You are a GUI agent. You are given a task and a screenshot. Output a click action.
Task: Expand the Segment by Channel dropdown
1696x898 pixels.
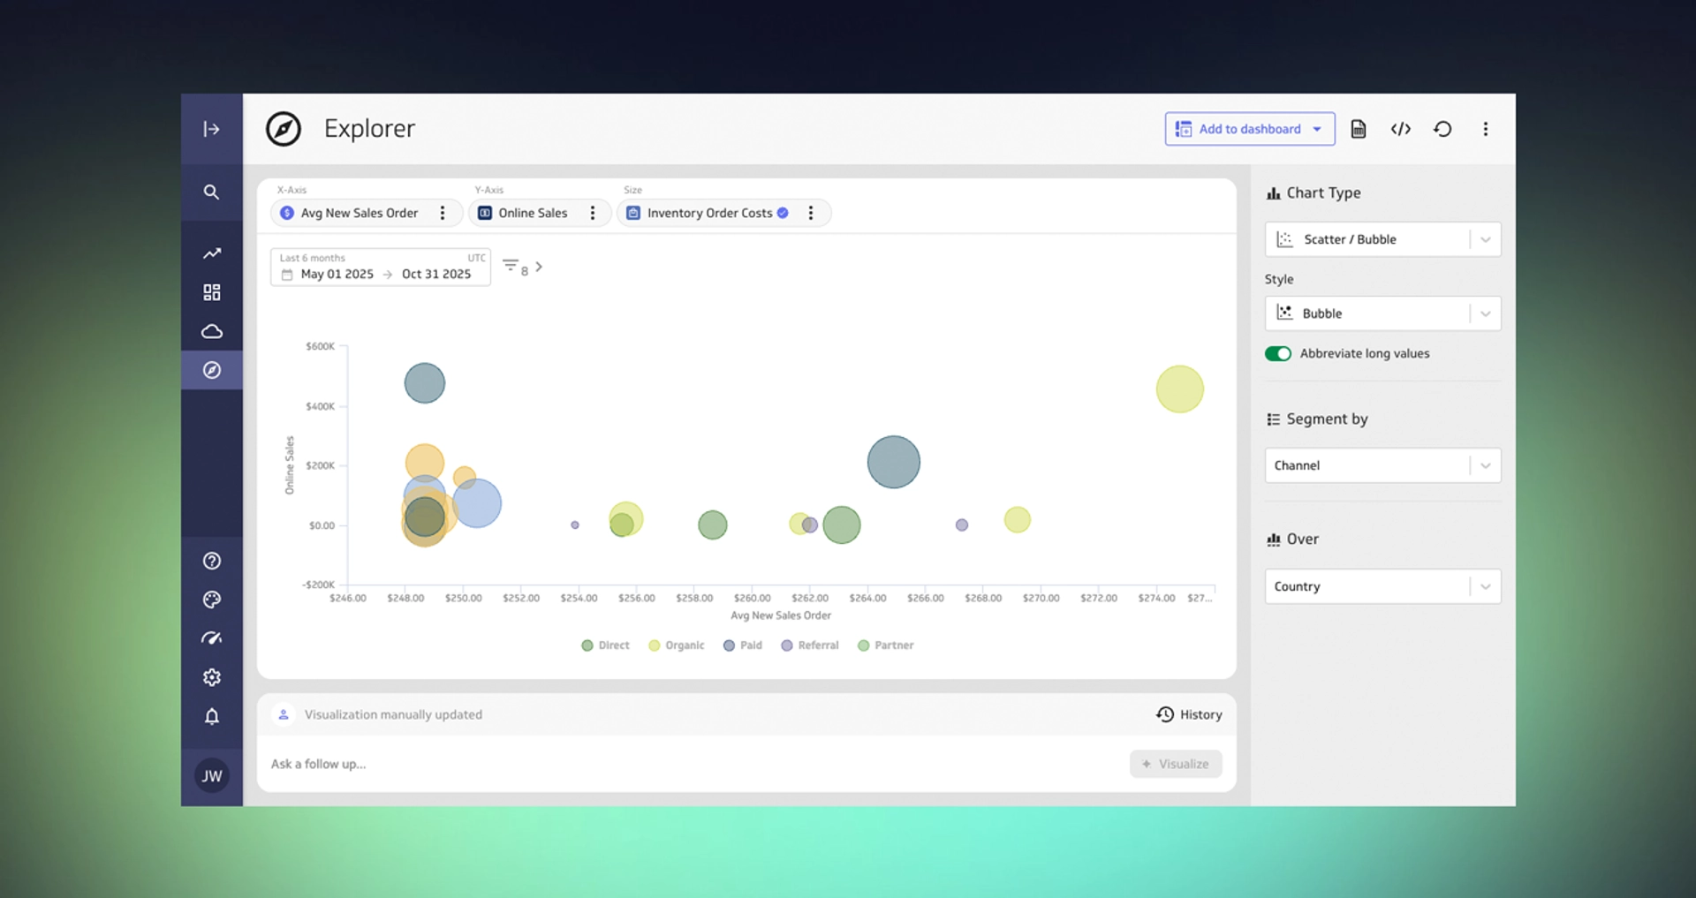click(x=1382, y=465)
